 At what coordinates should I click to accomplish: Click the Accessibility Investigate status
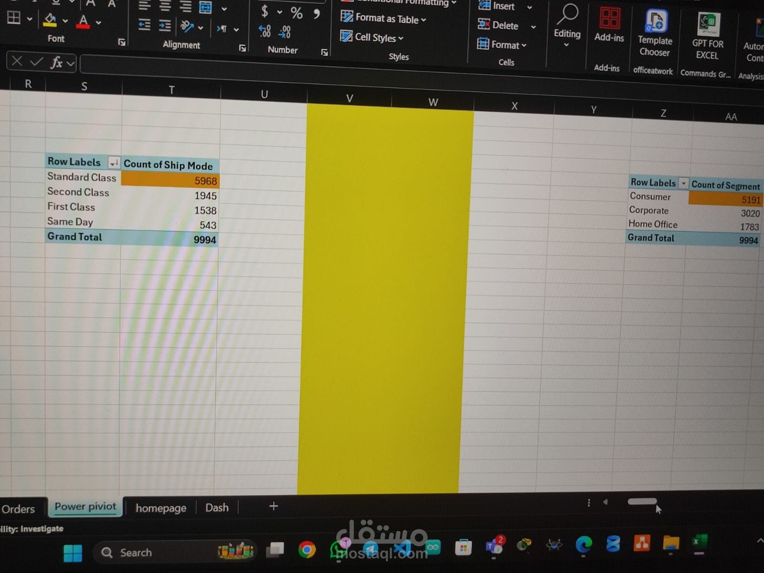click(32, 529)
